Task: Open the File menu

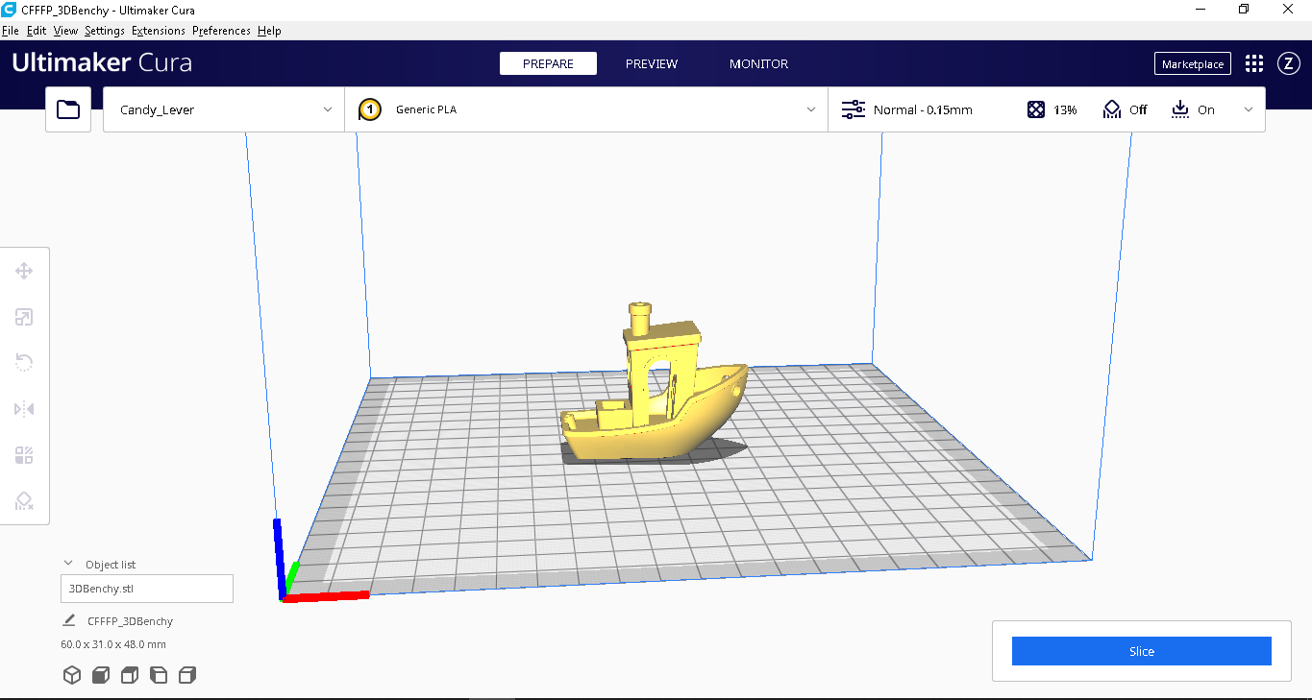Action: tap(11, 31)
